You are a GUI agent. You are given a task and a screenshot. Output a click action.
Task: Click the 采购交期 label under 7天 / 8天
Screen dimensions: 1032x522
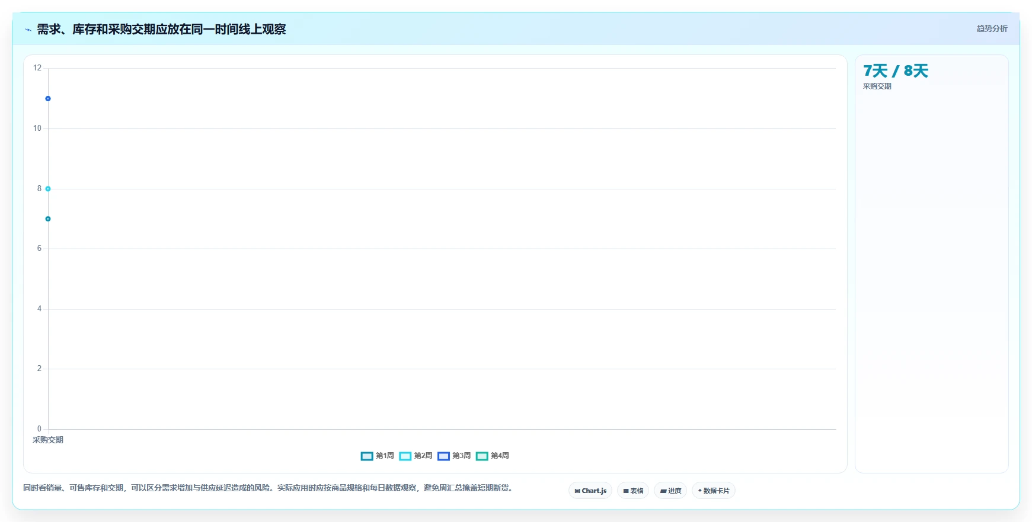(x=877, y=86)
